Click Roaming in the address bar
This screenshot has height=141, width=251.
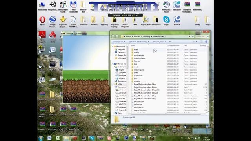tap(146, 36)
